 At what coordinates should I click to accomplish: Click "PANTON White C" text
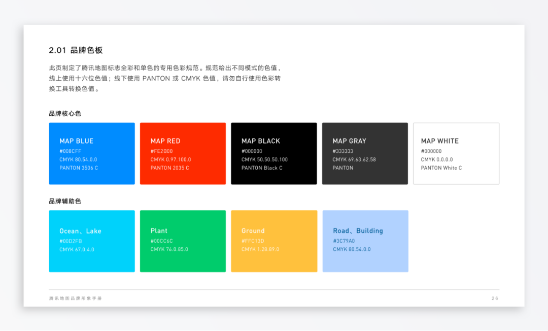tap(441, 168)
